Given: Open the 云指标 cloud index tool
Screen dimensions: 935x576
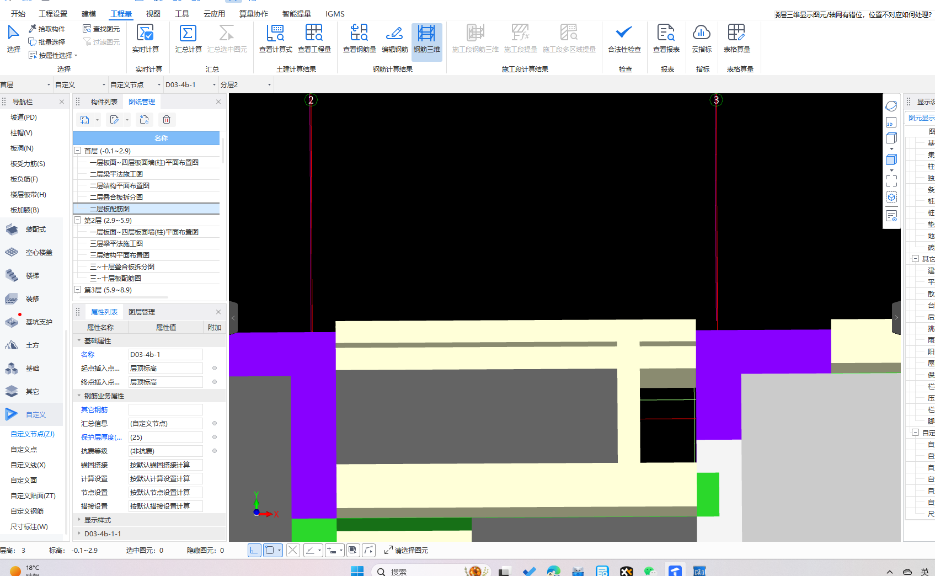Looking at the screenshot, I should point(701,39).
